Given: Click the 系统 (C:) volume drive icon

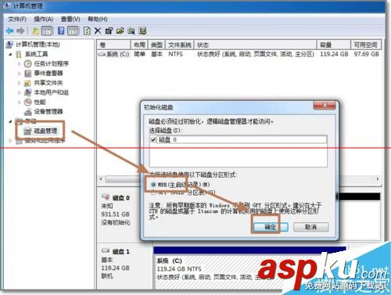Looking at the screenshot, I should pyautogui.click(x=102, y=54).
